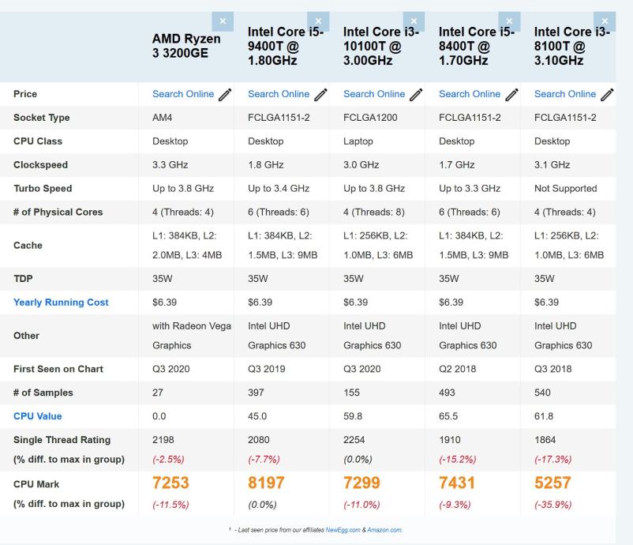Remove Intel Core i5-8400T from comparison
Image resolution: width=633 pixels, height=545 pixels.
(509, 21)
